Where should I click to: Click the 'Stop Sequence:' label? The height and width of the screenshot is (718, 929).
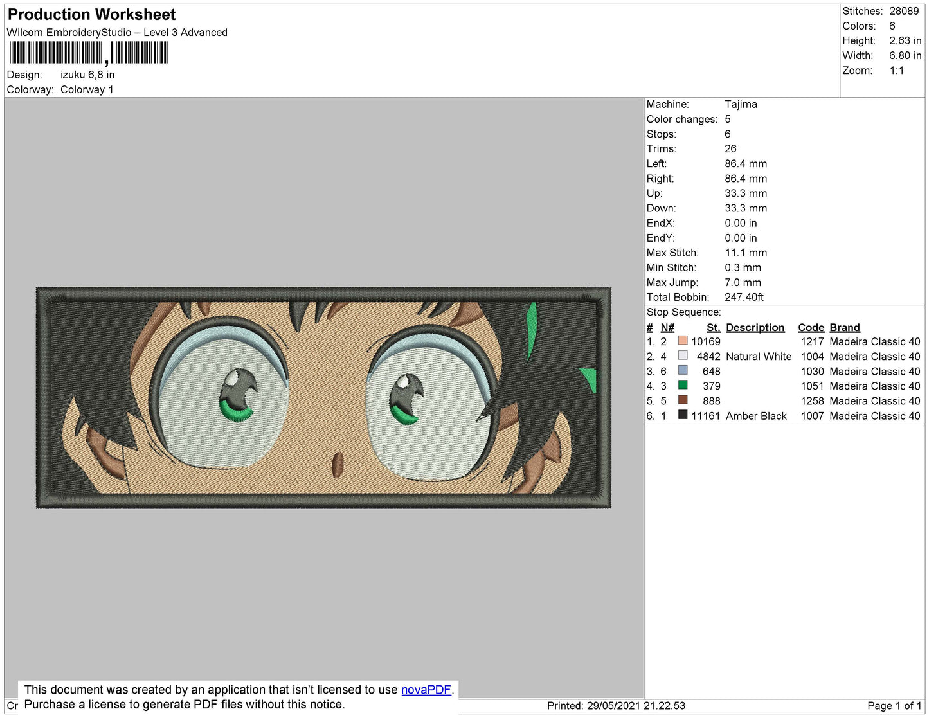point(684,312)
